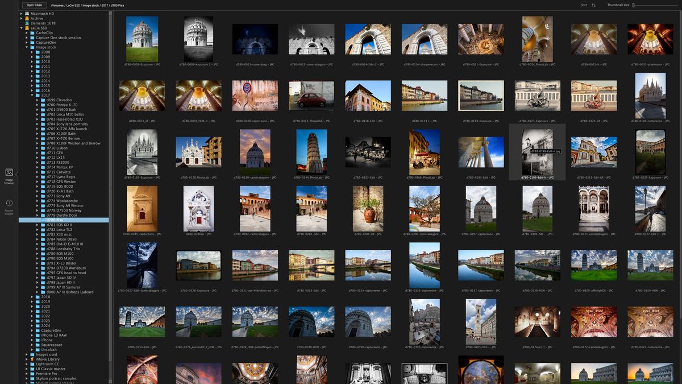Collapse the 2017 folder disclosure triangle

32,95
